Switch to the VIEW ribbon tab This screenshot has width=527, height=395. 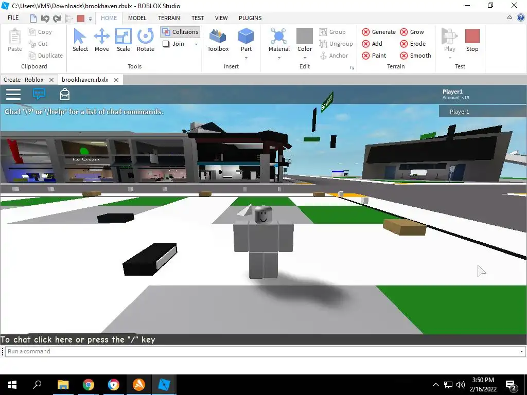(x=221, y=18)
